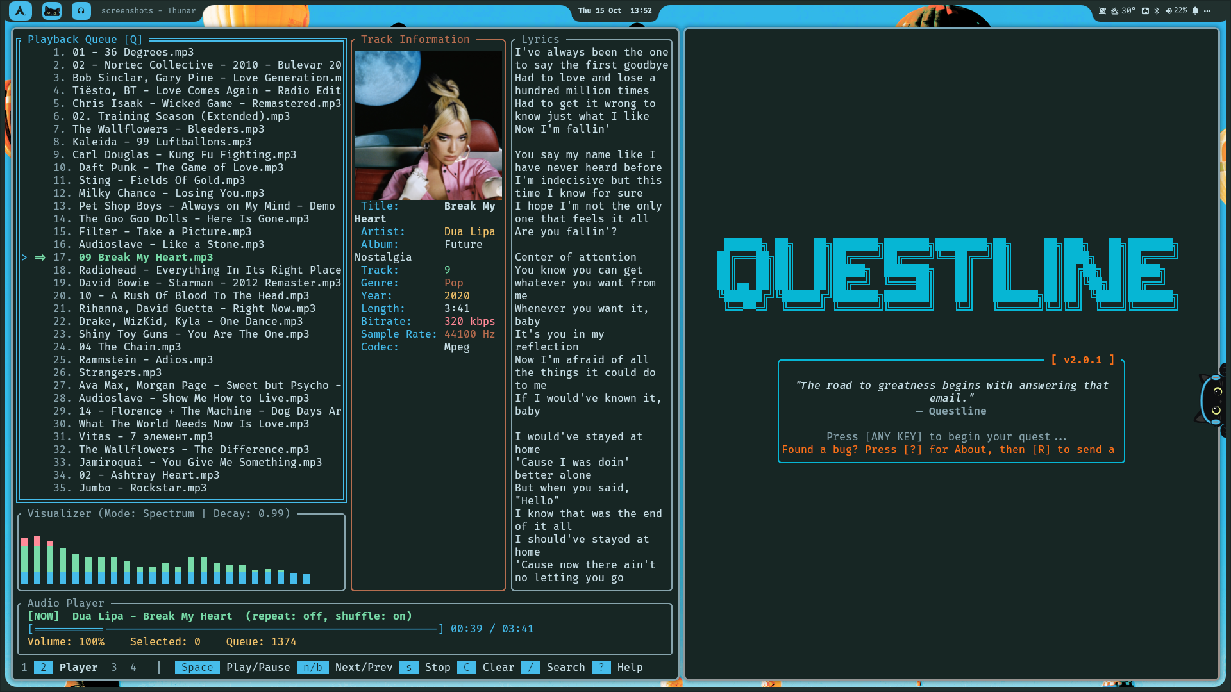Click the '320 kbps' bitrate value
The height and width of the screenshot is (692, 1231).
pos(469,321)
